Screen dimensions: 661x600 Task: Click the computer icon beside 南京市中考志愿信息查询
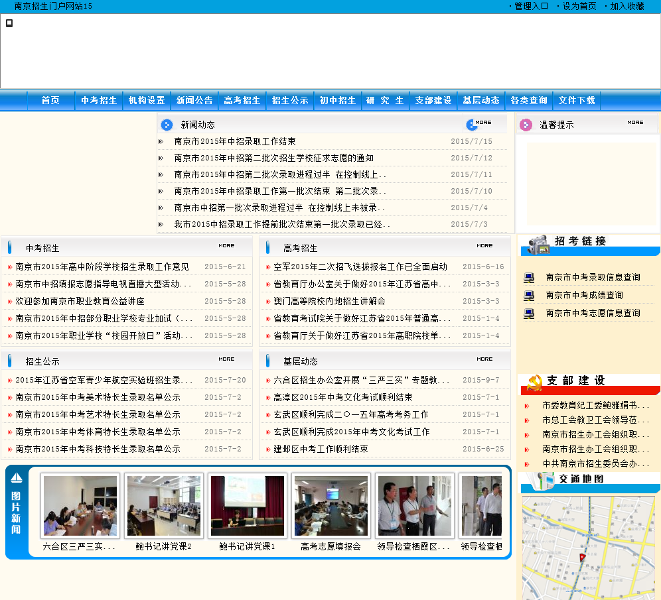click(529, 314)
